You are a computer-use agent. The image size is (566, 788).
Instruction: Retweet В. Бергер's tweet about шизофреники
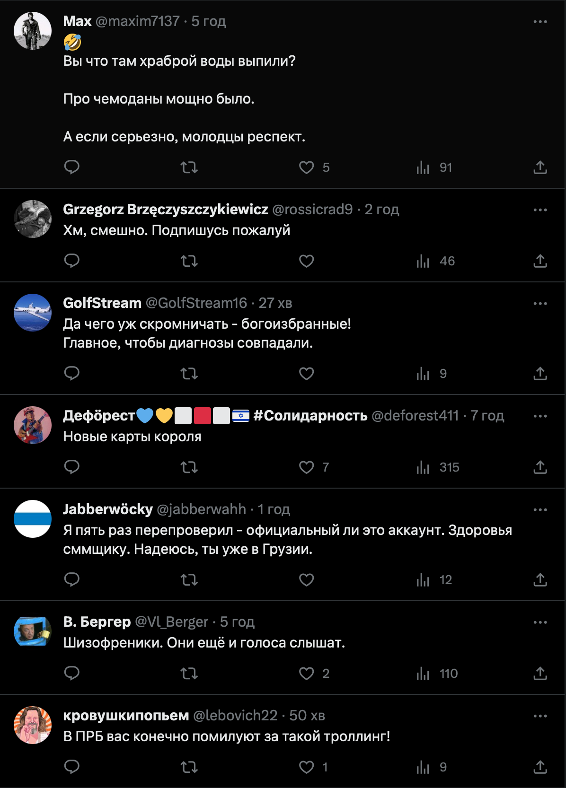click(x=189, y=673)
